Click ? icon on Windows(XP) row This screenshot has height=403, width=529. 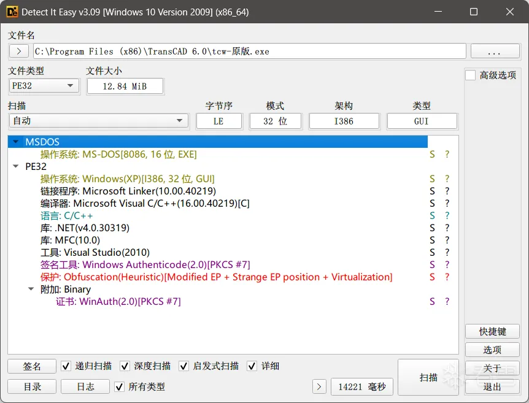[447, 178]
